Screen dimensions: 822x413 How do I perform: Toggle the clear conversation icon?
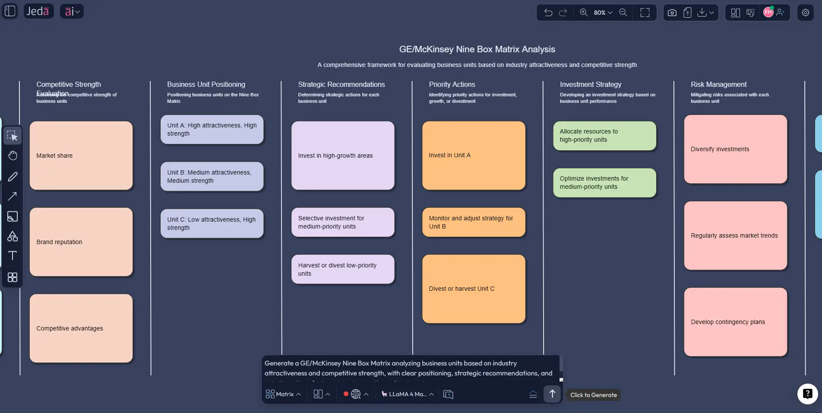click(448, 394)
